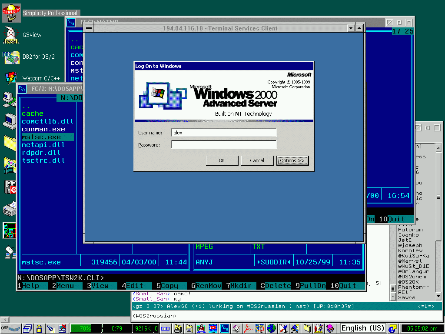Screen dimensions: 445x334
Task: Click 7Mkdir in FC/2 function key bar
Action: click(241, 286)
